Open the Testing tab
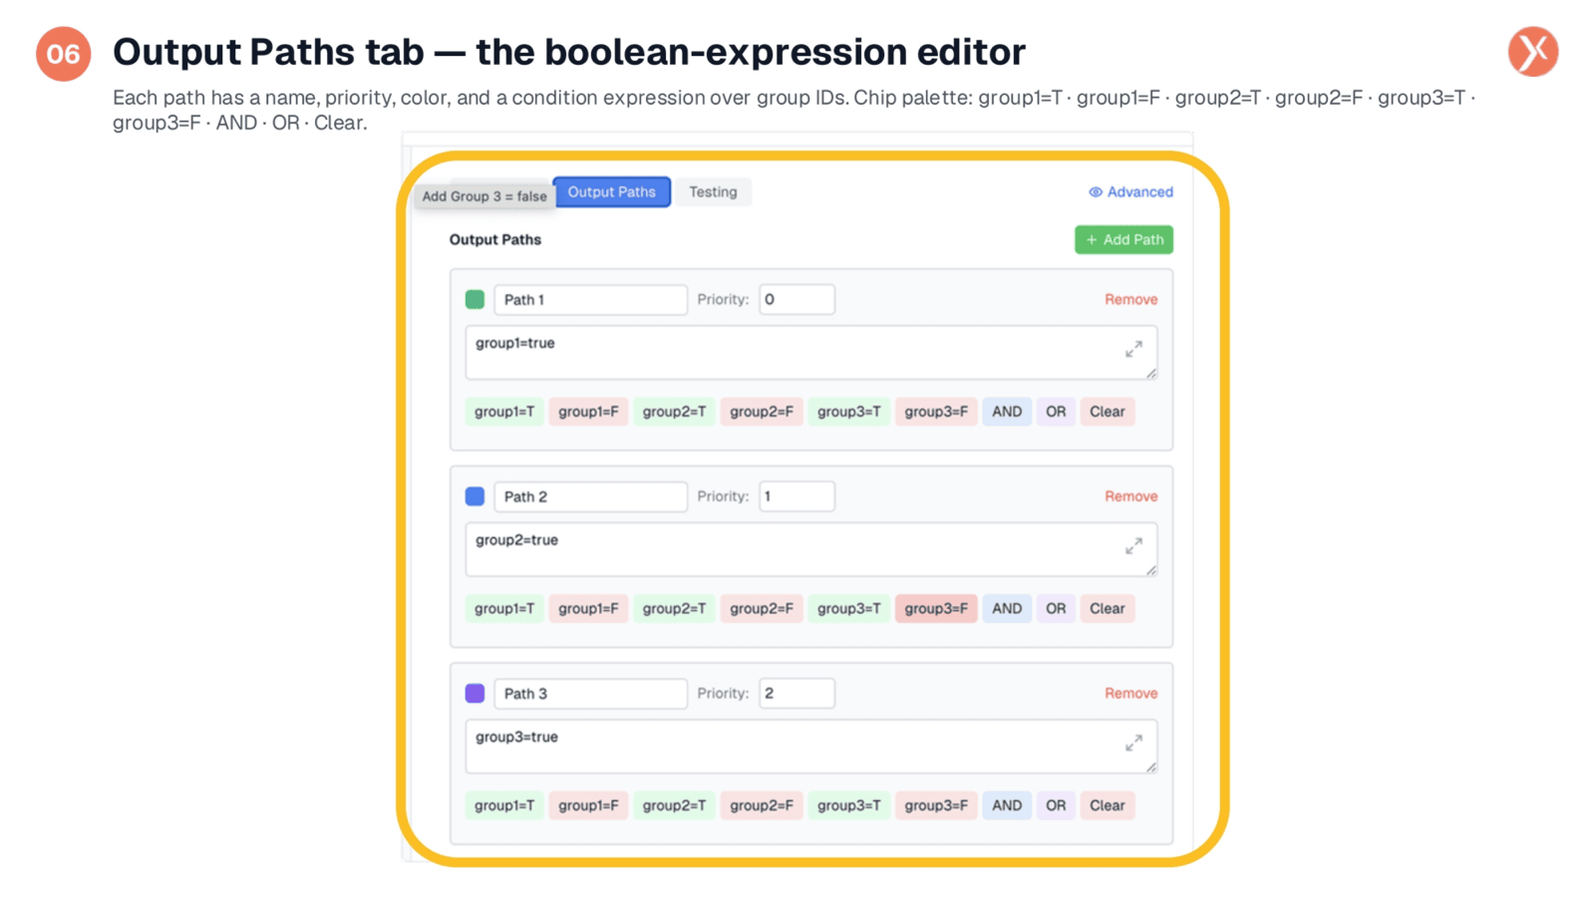This screenshot has width=1595, height=897. (x=713, y=191)
